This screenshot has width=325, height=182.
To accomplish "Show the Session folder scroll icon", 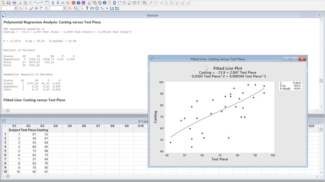I will [90, 3].
